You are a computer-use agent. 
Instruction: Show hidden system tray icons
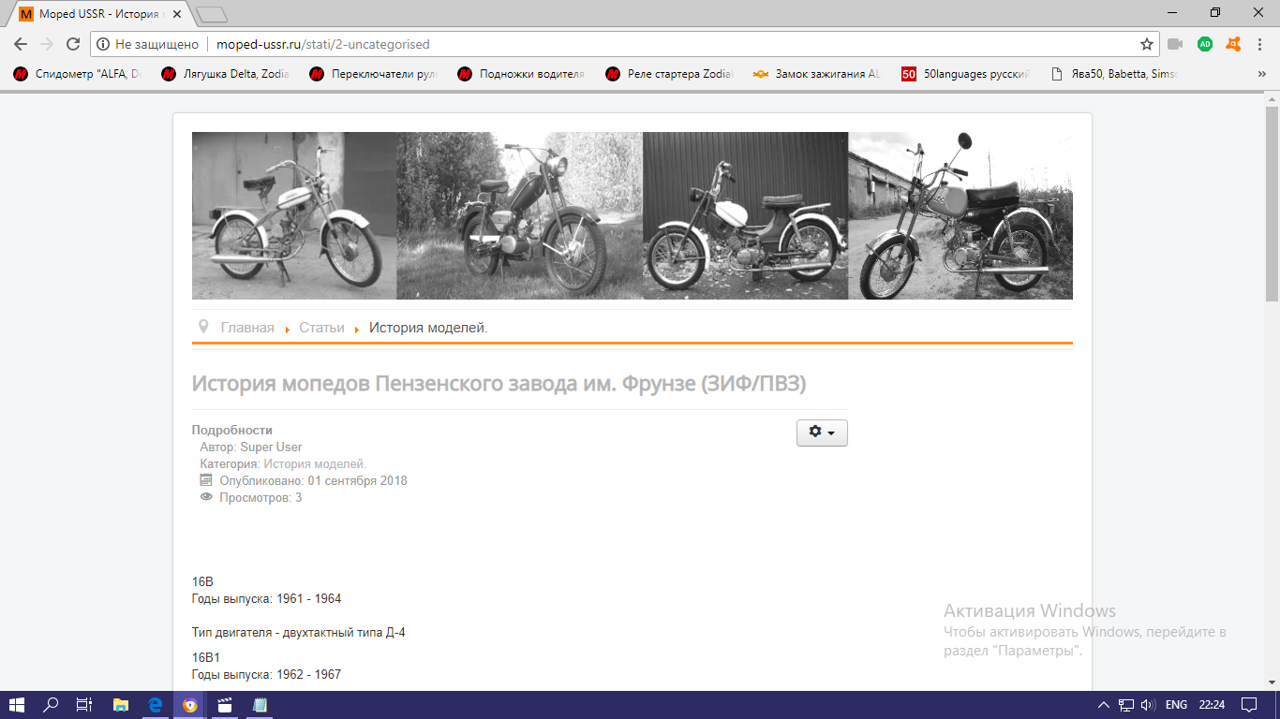[x=1102, y=705]
